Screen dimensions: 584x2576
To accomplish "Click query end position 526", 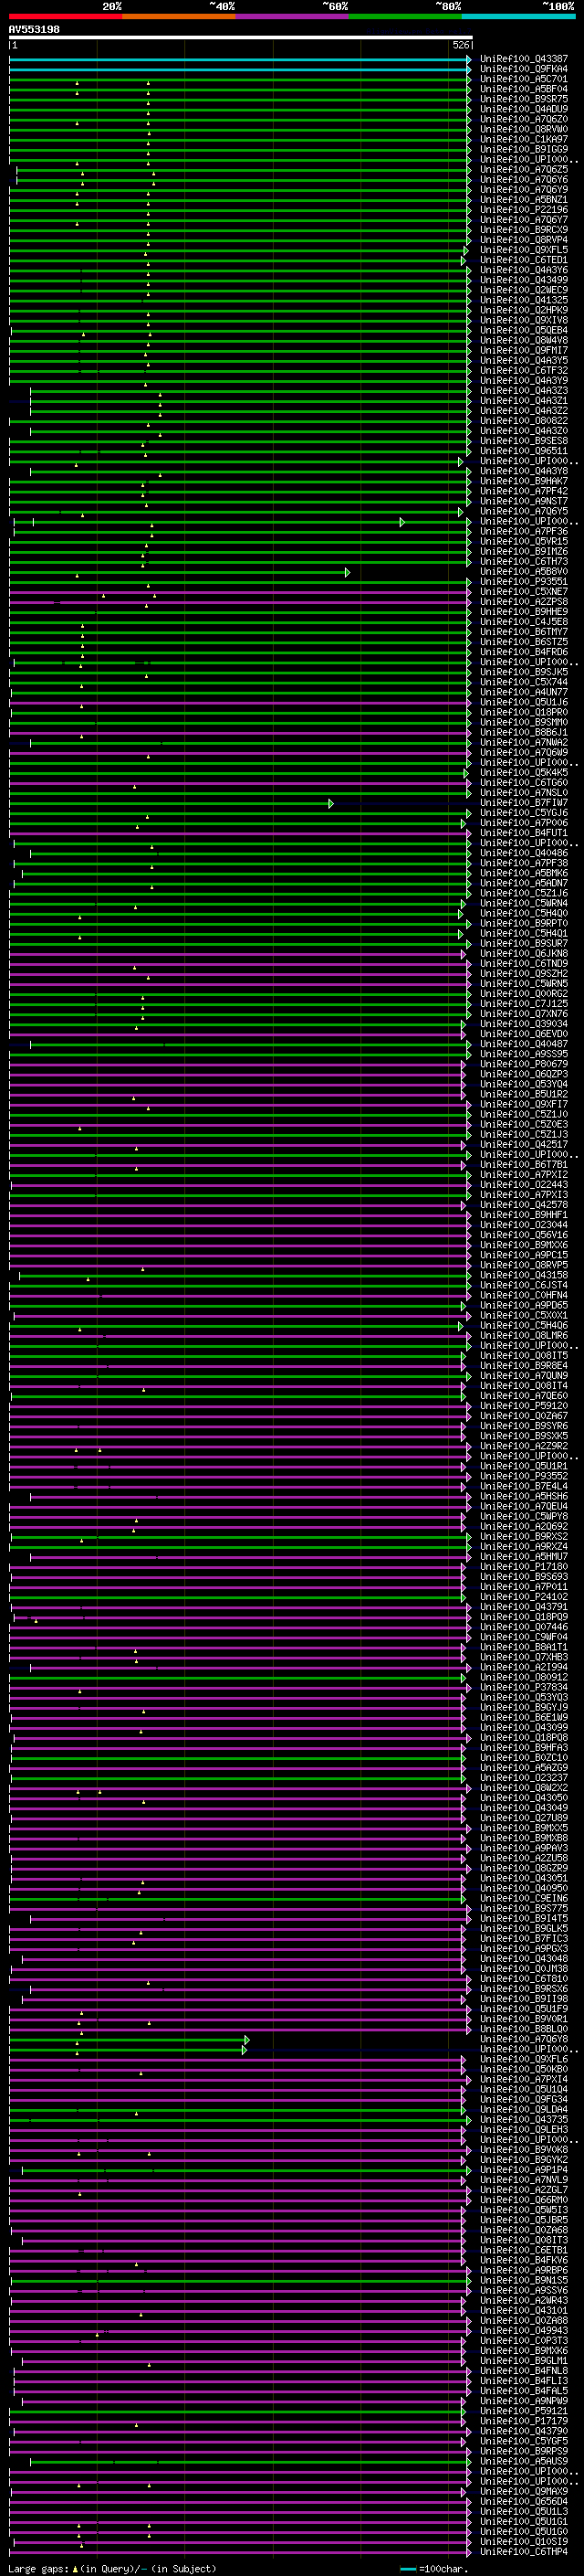I will (x=460, y=45).
